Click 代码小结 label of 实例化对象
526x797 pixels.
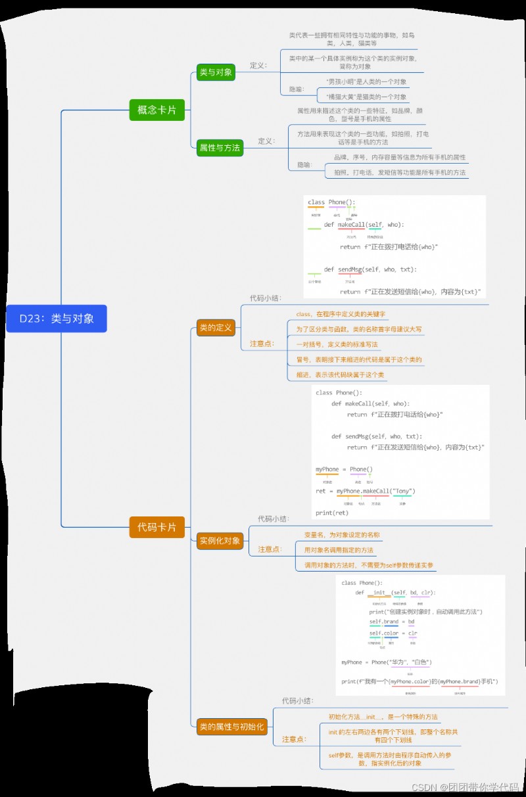tap(274, 519)
